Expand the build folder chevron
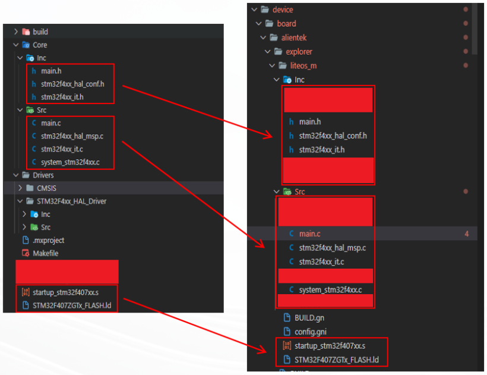The height and width of the screenshot is (375, 487). 16,32
